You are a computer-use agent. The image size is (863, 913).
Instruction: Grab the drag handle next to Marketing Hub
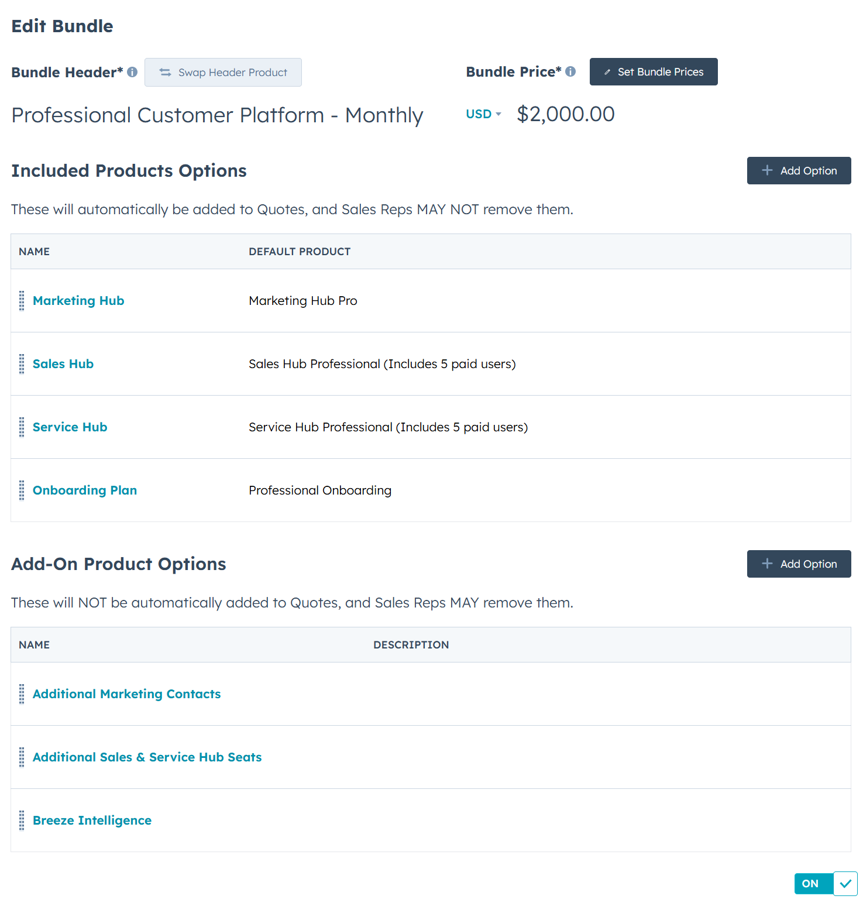click(x=22, y=301)
